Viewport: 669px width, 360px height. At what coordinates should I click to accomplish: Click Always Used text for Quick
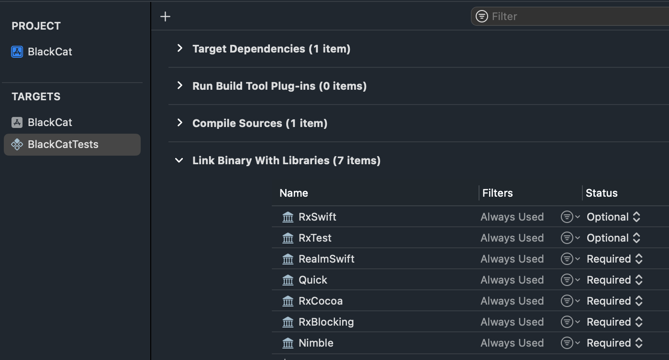[512, 280]
